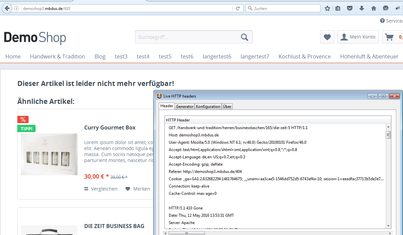Select the Über tab in Live HTTP headers
403x235 pixels.
(227, 106)
